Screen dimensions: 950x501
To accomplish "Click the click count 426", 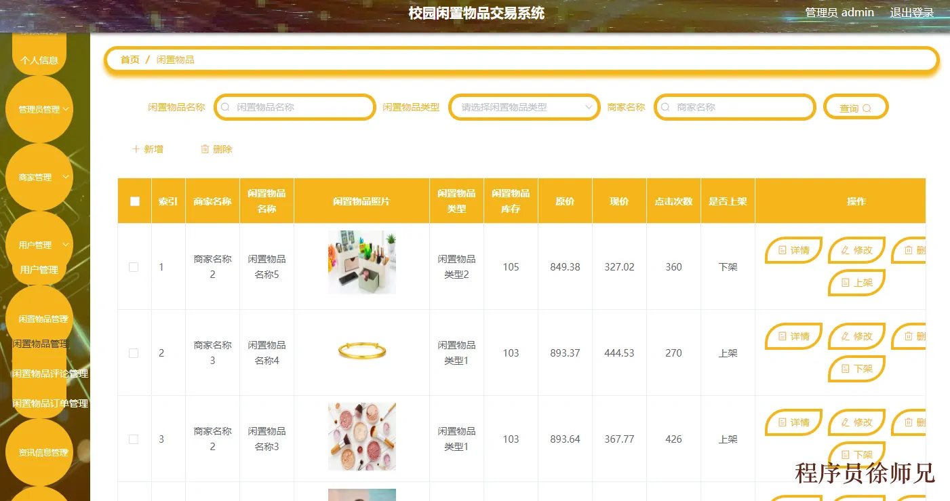I will [673, 439].
